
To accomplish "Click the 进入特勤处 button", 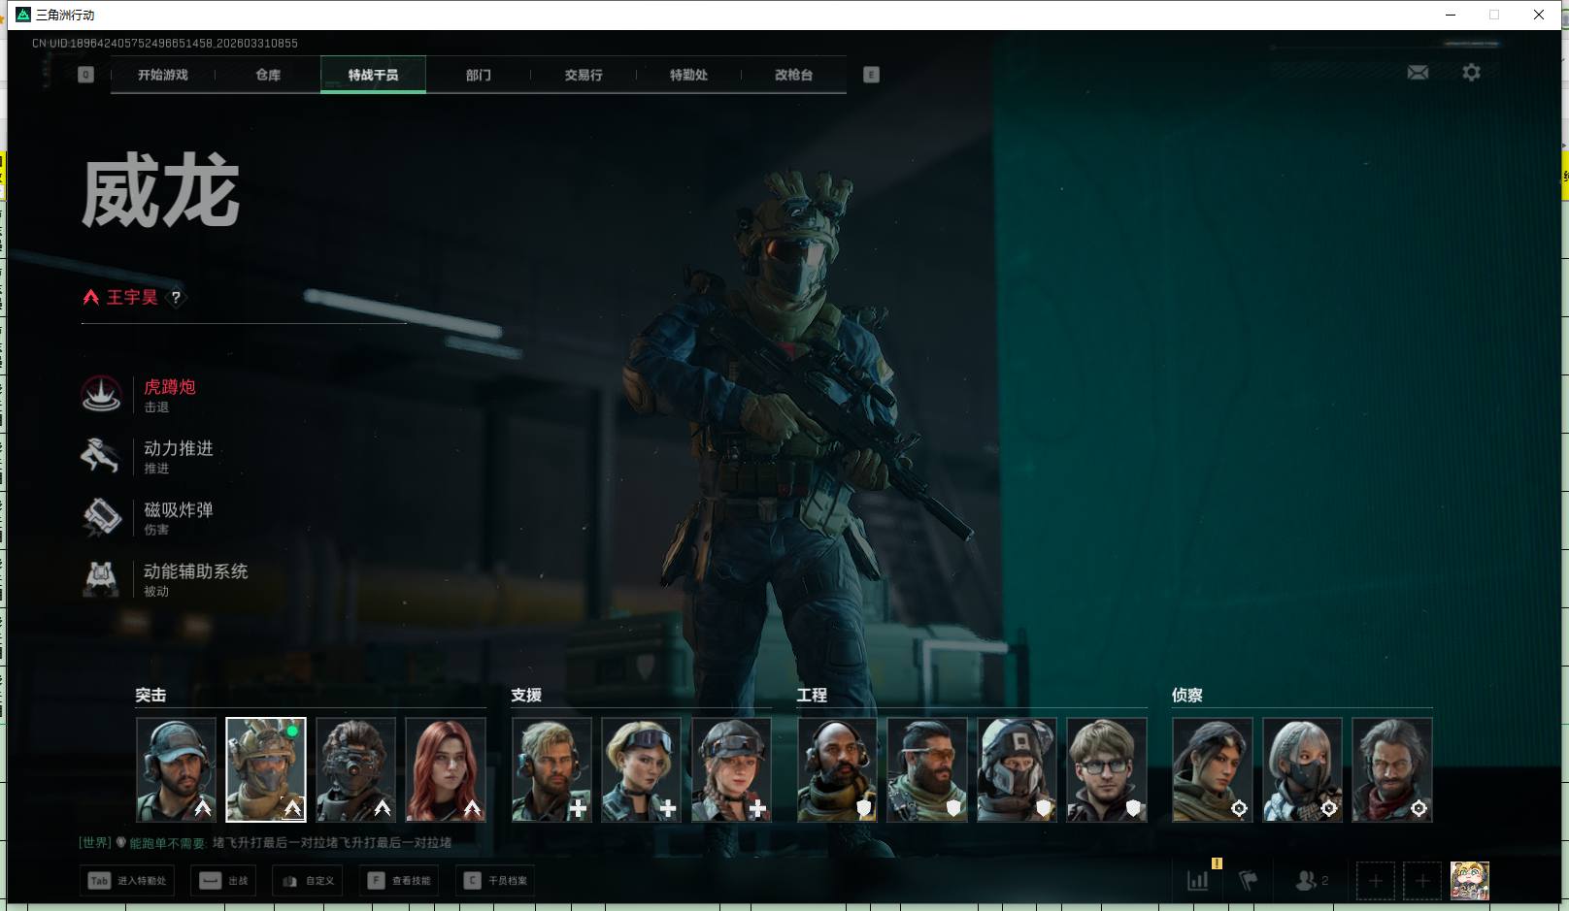I will tap(127, 881).
